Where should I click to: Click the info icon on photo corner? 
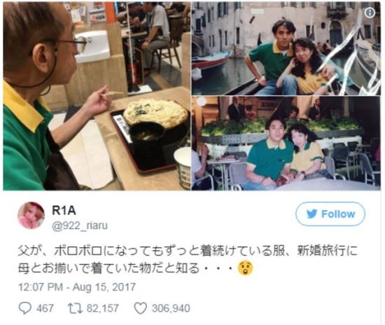[x=370, y=13]
